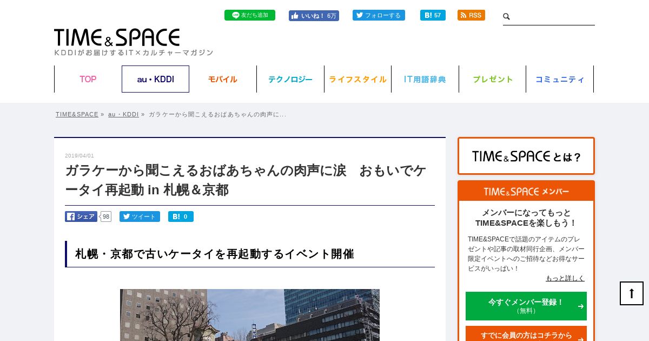Open the プレゼント navigation tab
The image size is (649, 341).
pos(493,79)
